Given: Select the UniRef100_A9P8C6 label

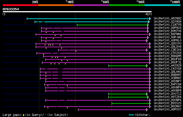Looking at the screenshot, I should [168, 28].
